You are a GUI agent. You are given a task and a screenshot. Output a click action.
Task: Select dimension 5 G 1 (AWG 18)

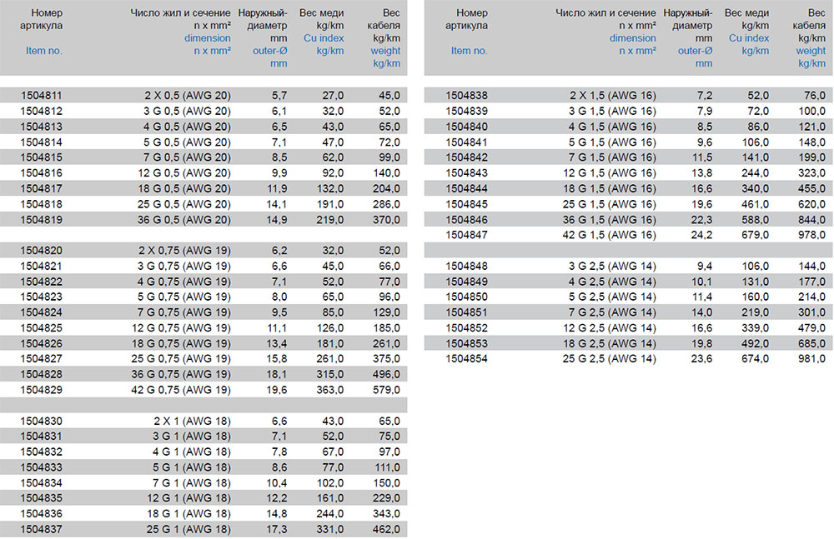[x=192, y=467]
